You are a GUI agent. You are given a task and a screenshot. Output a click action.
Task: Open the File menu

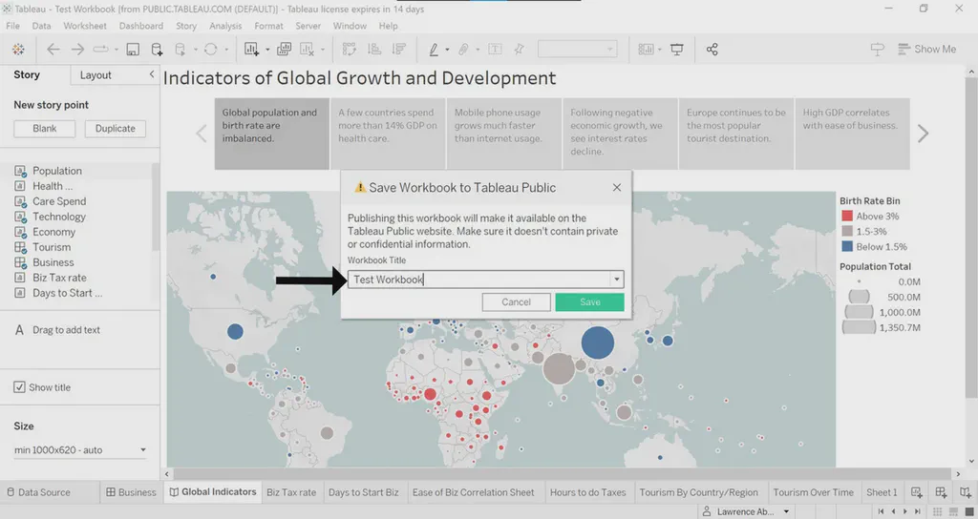pyautogui.click(x=13, y=26)
